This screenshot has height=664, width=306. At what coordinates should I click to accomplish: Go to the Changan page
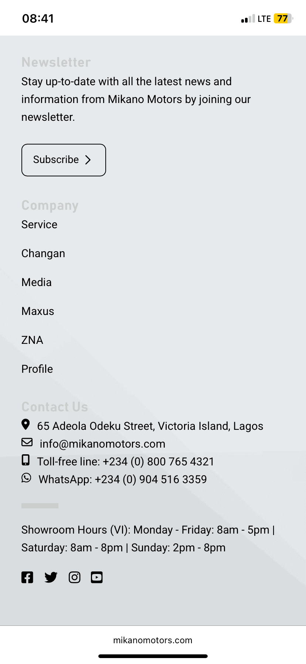(x=43, y=253)
